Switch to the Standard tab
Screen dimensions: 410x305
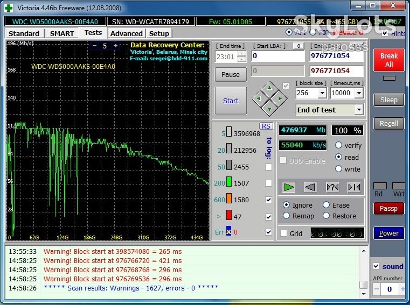point(24,33)
